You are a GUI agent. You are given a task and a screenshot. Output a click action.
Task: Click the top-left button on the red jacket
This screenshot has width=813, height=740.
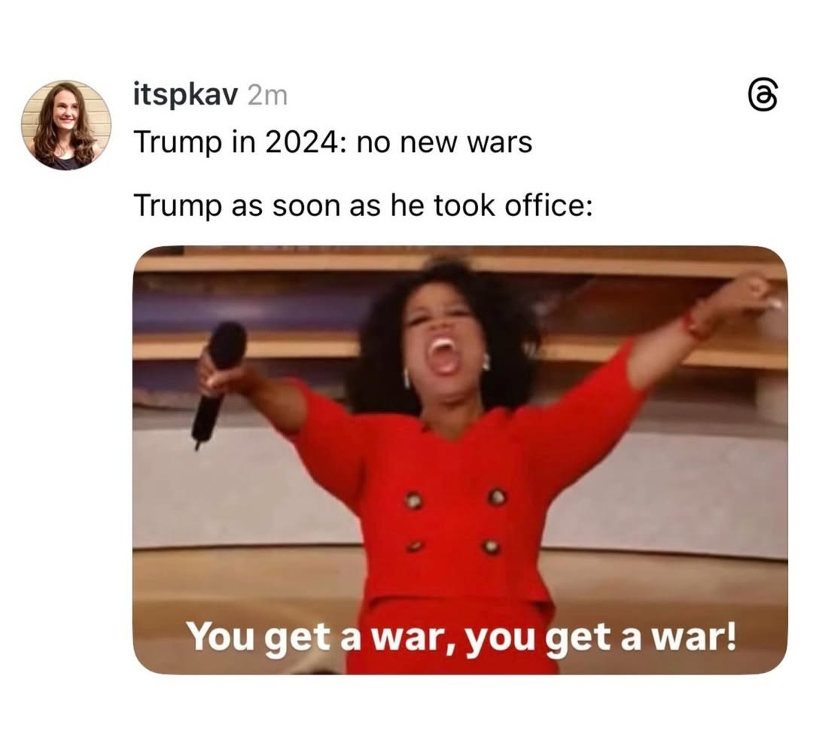414,500
